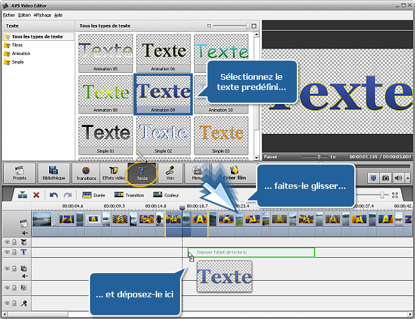Click the Créer film button
The image size is (415, 319).
tap(234, 173)
